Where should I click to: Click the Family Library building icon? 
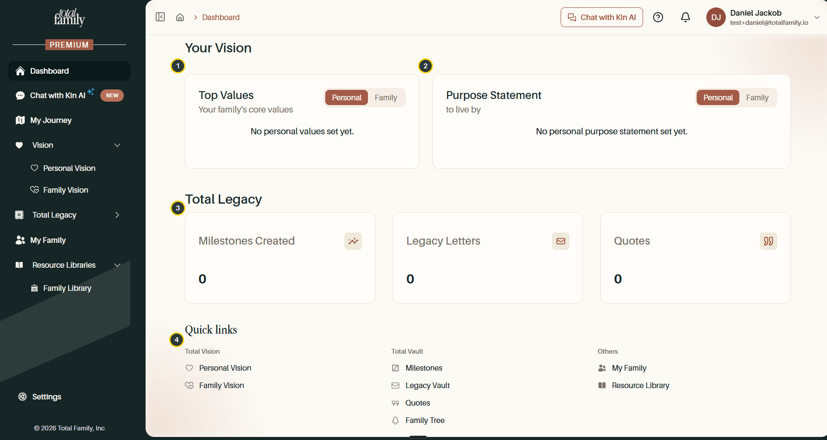(x=34, y=288)
